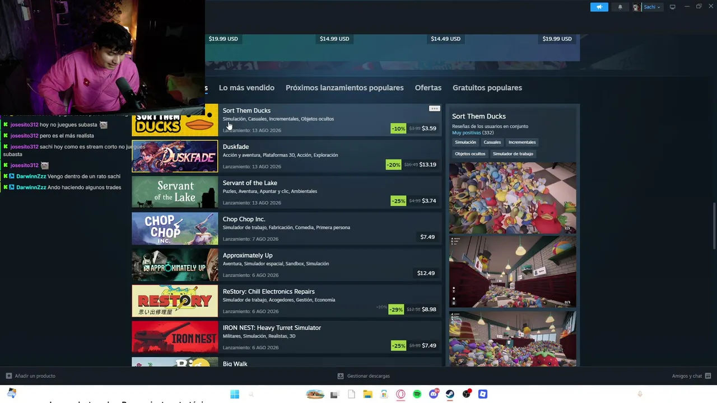The width and height of the screenshot is (717, 403).
Task: View the first Sort Them Ducks screenshot
Action: coord(513,198)
